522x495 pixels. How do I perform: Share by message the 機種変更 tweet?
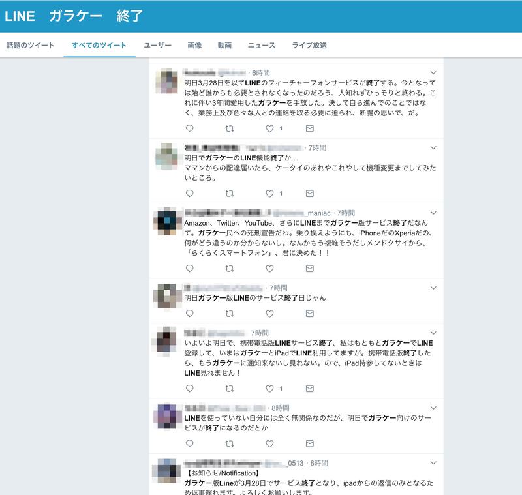coord(309,193)
